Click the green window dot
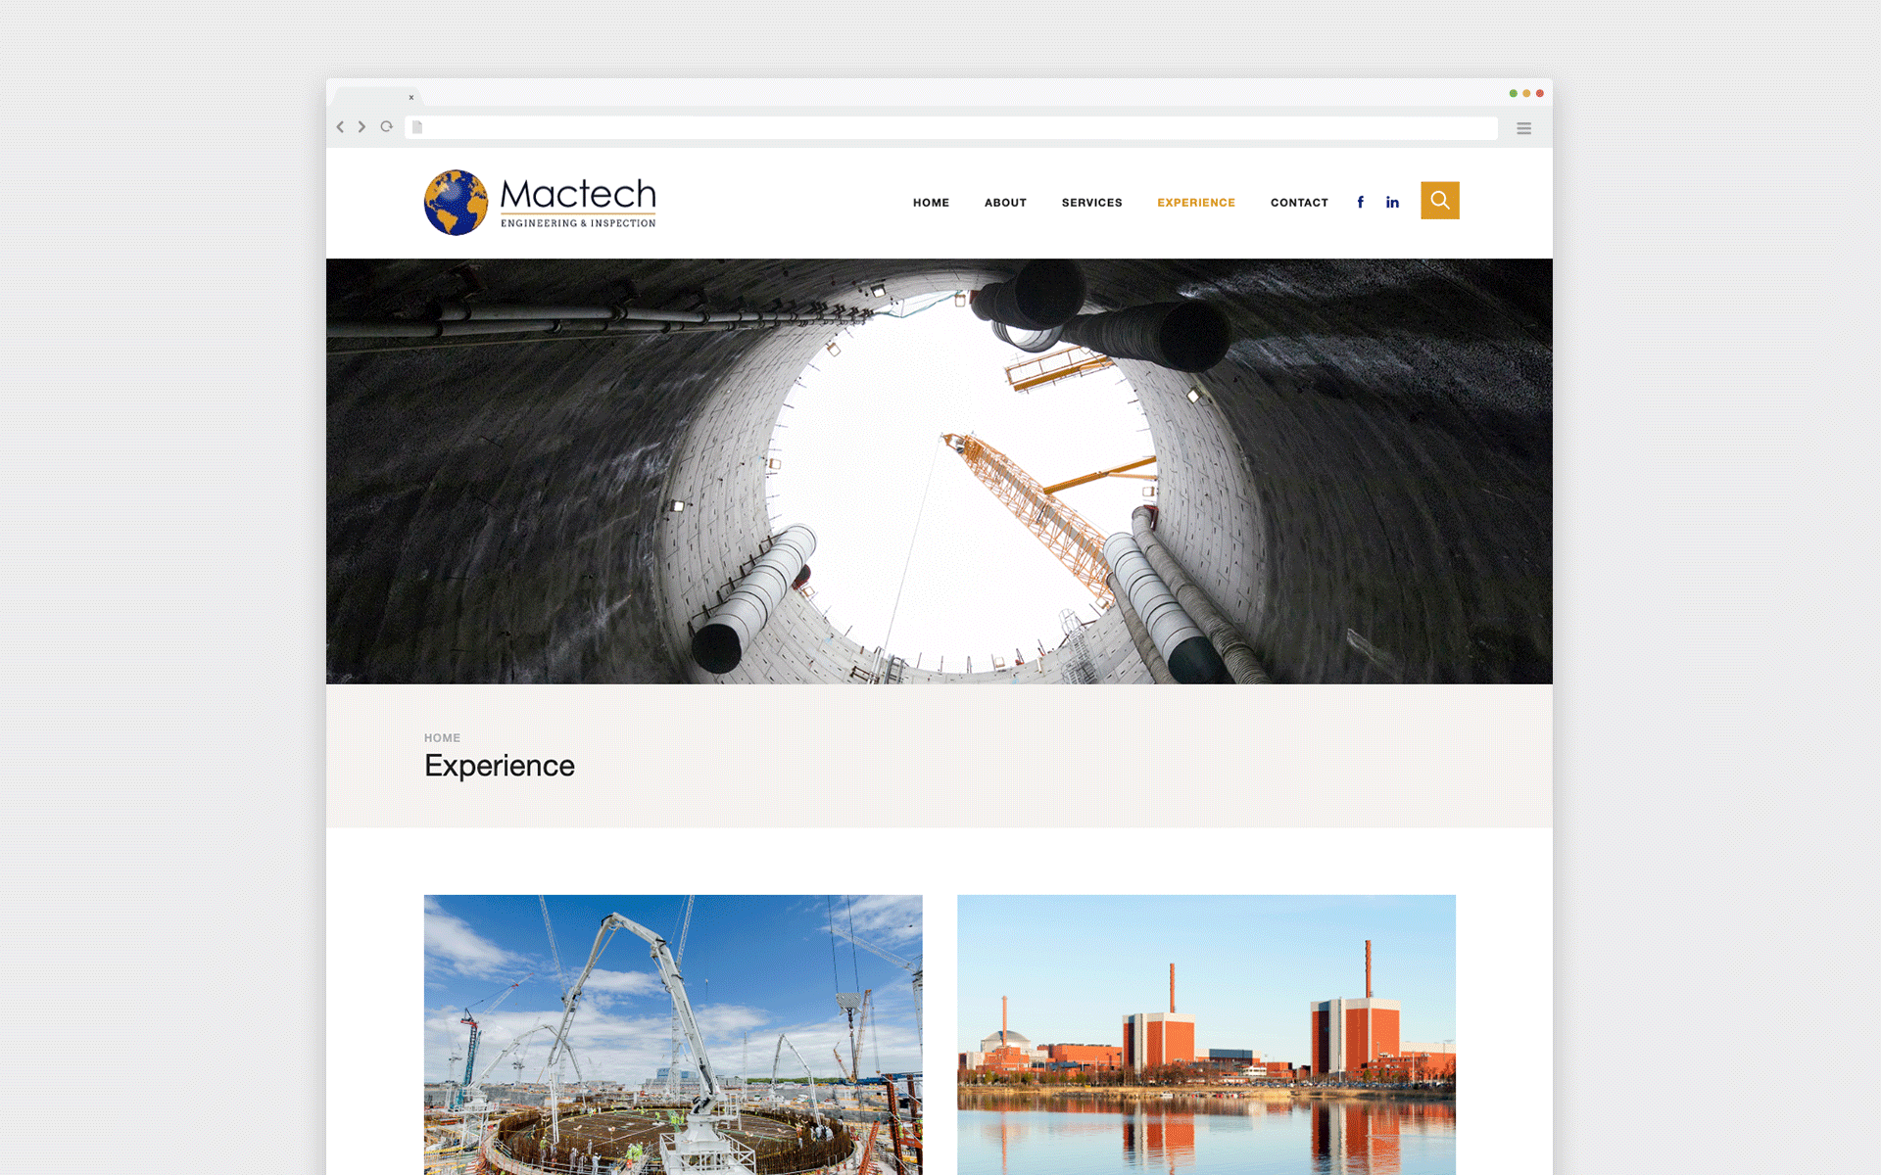Viewport: 1881px width, 1175px height. [x=1514, y=93]
